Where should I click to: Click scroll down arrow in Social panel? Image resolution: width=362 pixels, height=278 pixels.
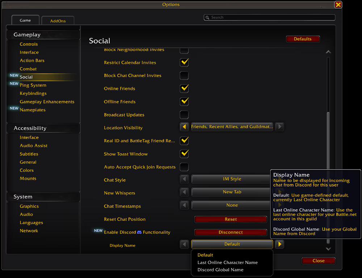328,249
